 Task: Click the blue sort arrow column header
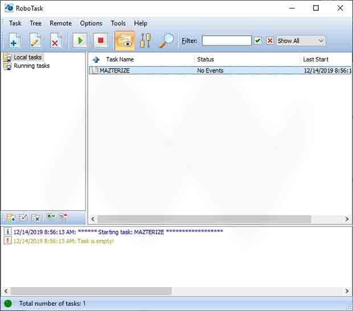pyautogui.click(x=96, y=59)
